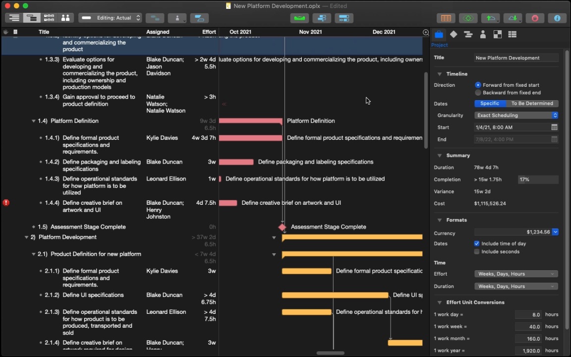Click the timeline zoom magnifier icon
The image size is (571, 357).
pos(426,32)
